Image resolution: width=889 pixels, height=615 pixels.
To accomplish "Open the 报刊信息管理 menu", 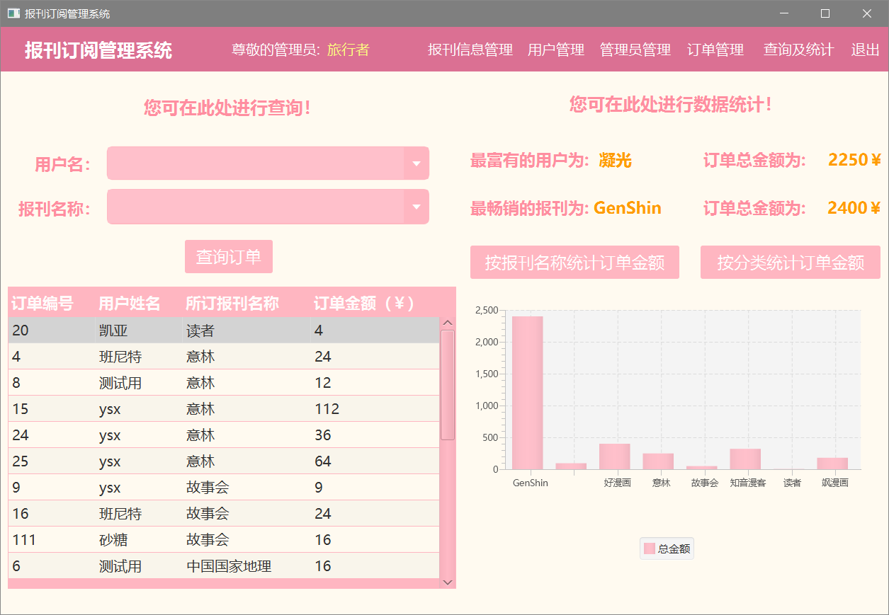I will [470, 50].
